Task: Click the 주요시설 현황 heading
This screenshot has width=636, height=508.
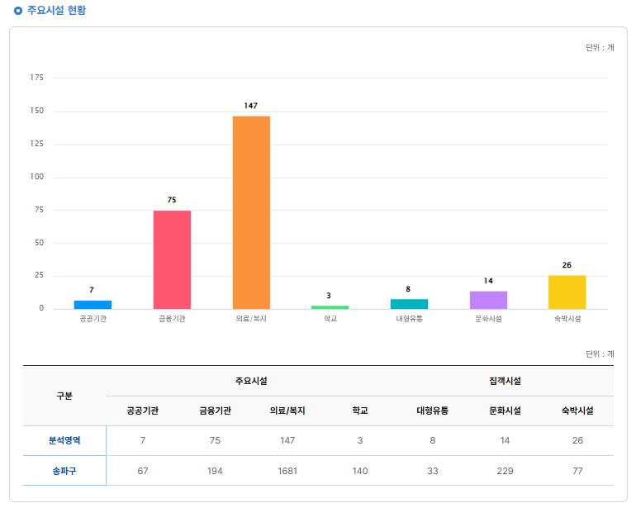Action: point(56,10)
